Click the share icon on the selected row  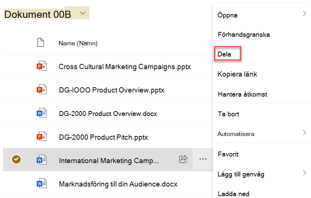pos(183,159)
